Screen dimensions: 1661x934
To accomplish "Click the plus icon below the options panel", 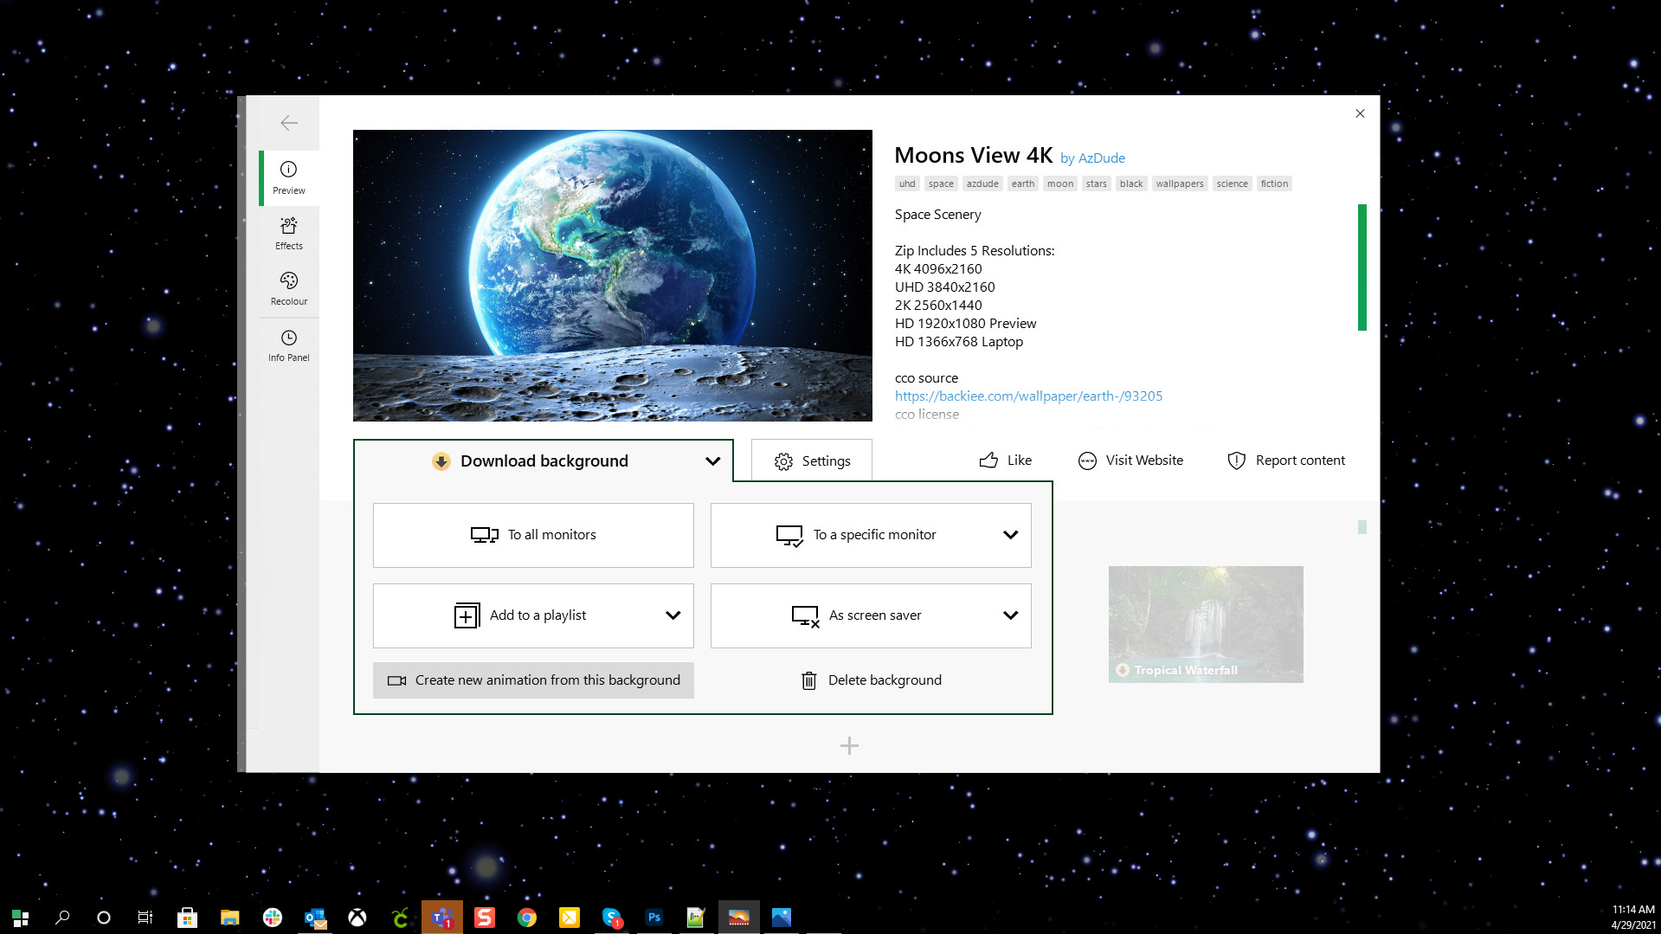I will 849,744.
